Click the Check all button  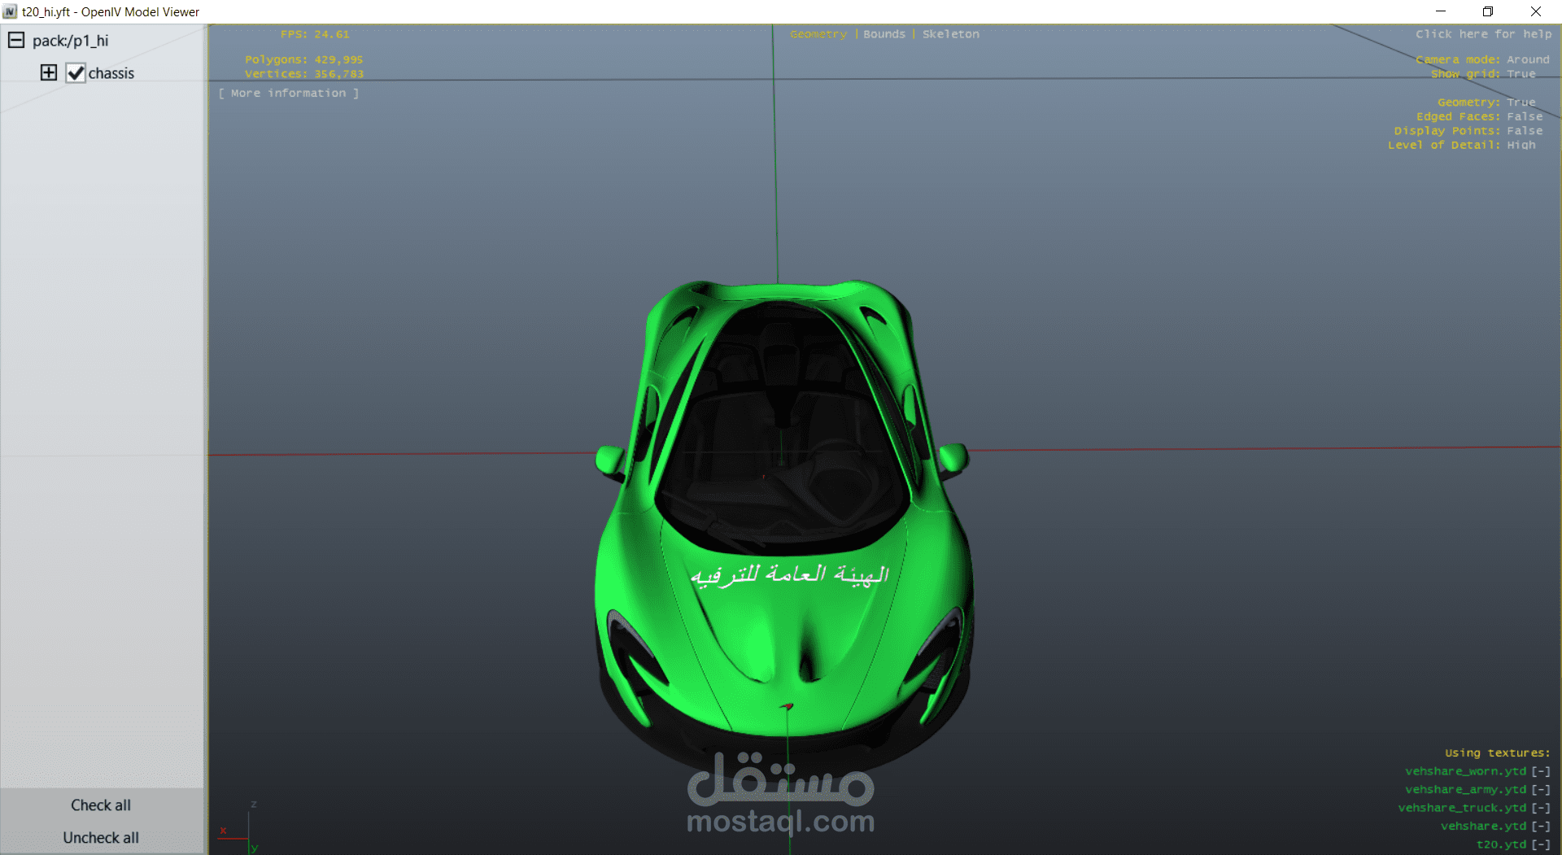(x=101, y=805)
